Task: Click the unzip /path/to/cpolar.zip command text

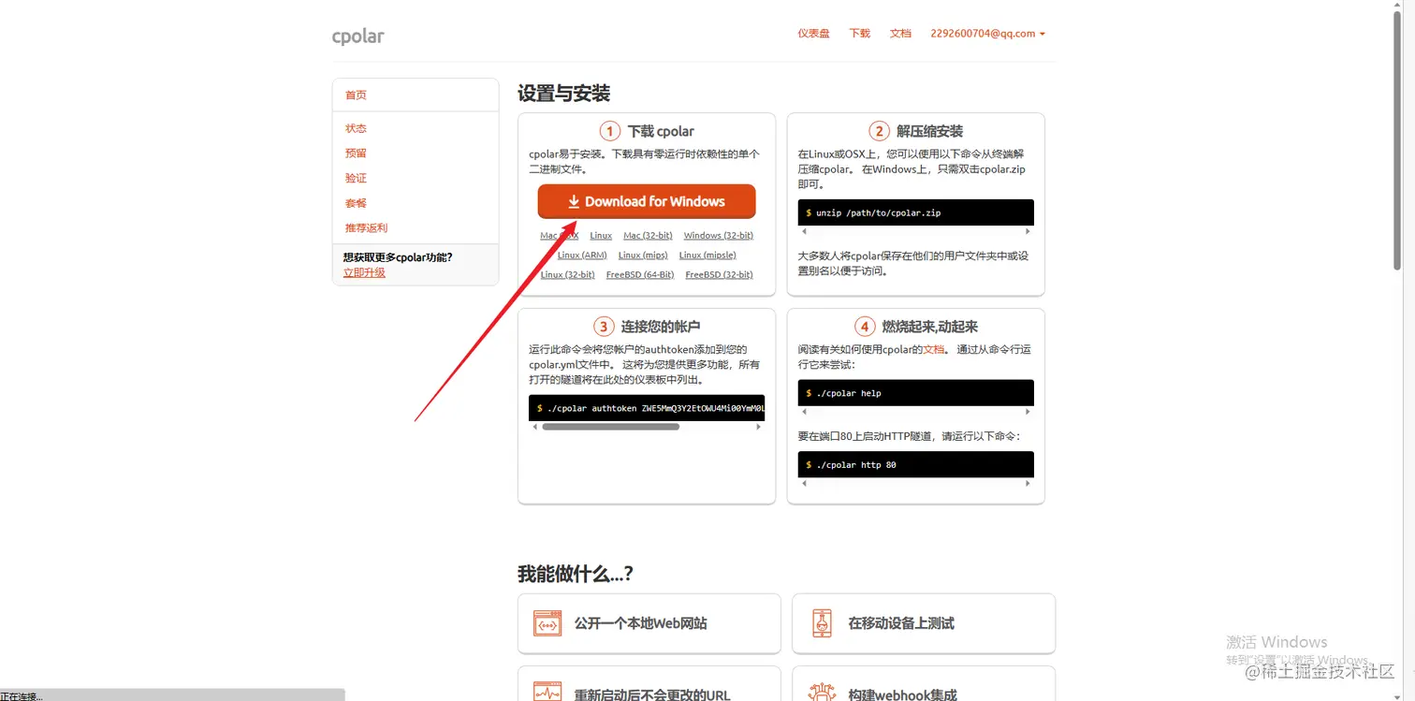Action: [878, 212]
